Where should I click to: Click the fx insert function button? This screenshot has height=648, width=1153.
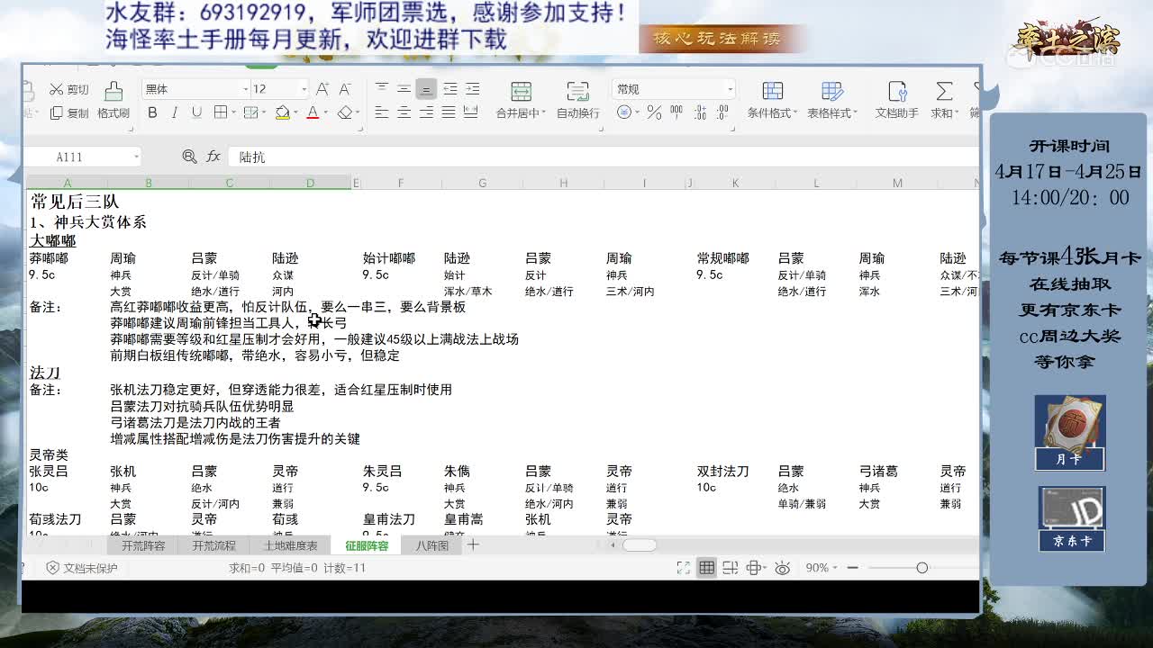point(213,157)
